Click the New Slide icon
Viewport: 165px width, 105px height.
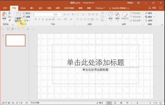tap(19, 14)
